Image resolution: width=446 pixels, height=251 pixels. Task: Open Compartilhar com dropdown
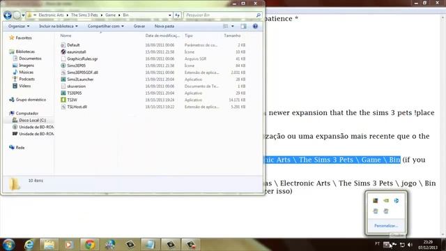(x=105, y=26)
